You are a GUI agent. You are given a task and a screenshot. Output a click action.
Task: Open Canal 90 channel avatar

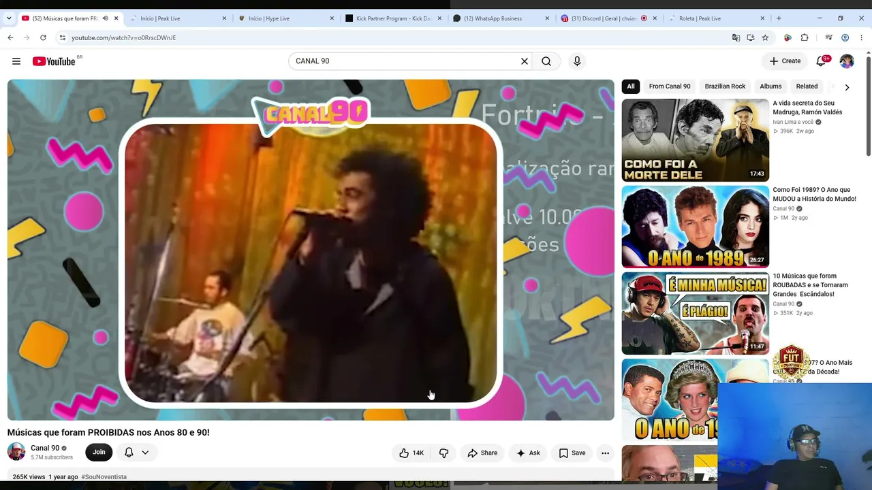point(16,452)
